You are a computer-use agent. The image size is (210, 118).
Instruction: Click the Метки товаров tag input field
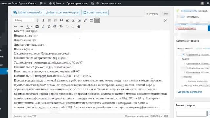(x=191, y=114)
